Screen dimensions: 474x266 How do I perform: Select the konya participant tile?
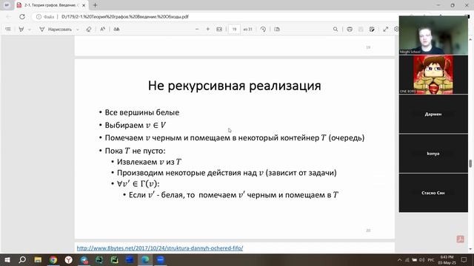(x=433, y=154)
